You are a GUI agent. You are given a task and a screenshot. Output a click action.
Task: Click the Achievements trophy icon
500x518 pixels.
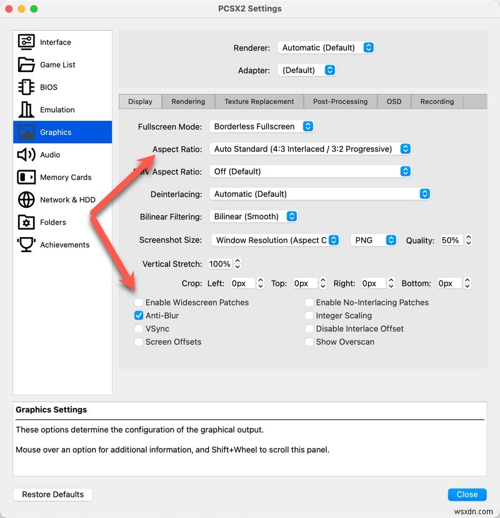(26, 245)
